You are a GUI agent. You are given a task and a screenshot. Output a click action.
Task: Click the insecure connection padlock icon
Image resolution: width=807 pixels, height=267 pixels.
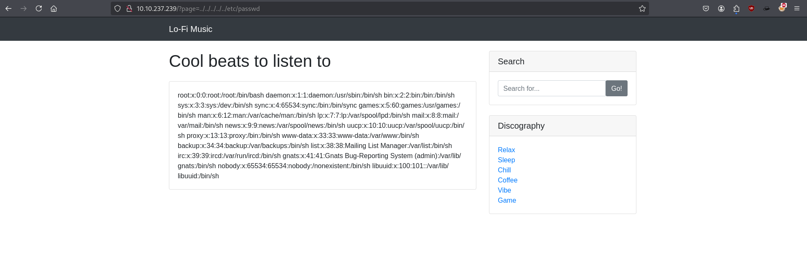[129, 8]
